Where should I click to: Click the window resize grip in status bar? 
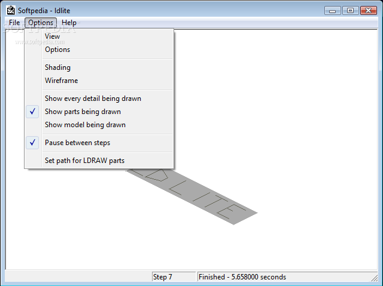tap(374, 278)
